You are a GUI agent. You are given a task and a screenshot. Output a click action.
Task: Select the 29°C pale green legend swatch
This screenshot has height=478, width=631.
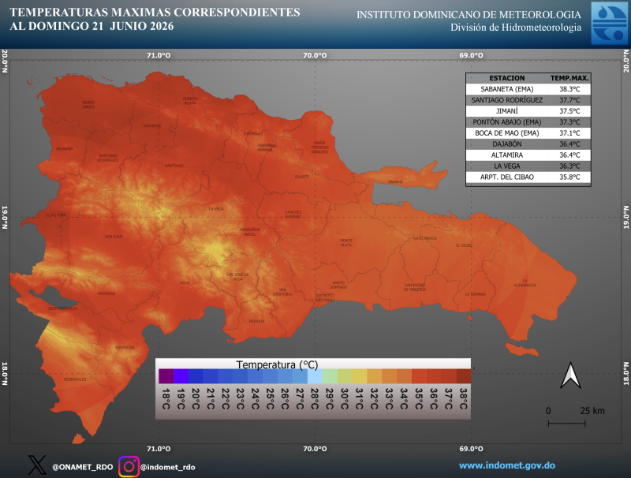(330, 376)
